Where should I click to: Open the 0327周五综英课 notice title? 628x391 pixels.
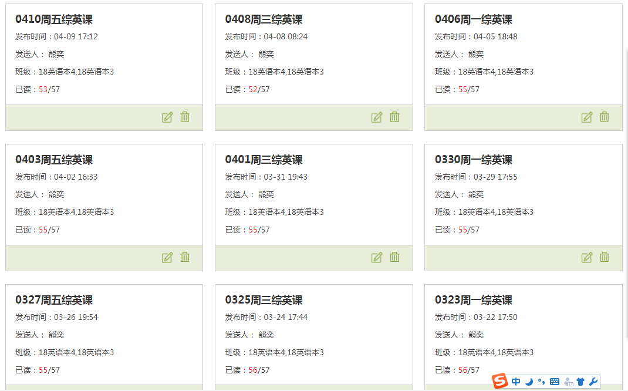54,300
